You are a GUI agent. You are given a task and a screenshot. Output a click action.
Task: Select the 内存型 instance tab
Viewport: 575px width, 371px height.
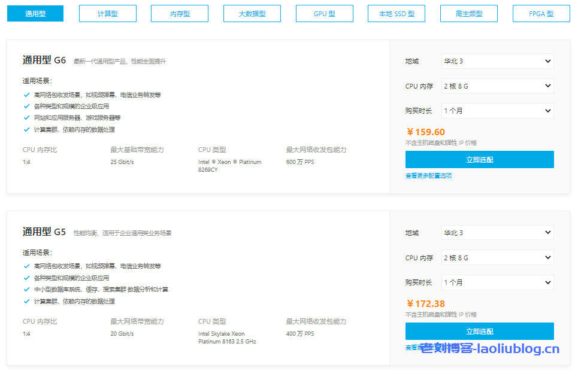(x=180, y=13)
